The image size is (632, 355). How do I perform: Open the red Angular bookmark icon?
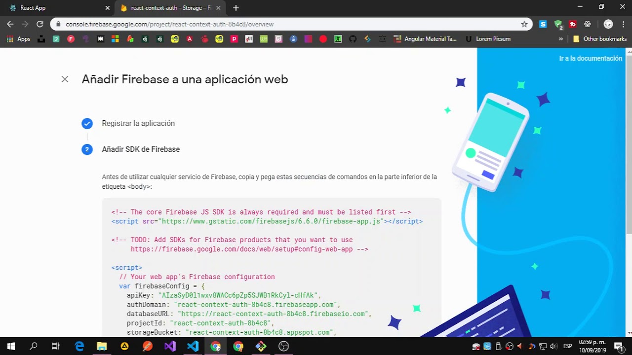(189, 39)
